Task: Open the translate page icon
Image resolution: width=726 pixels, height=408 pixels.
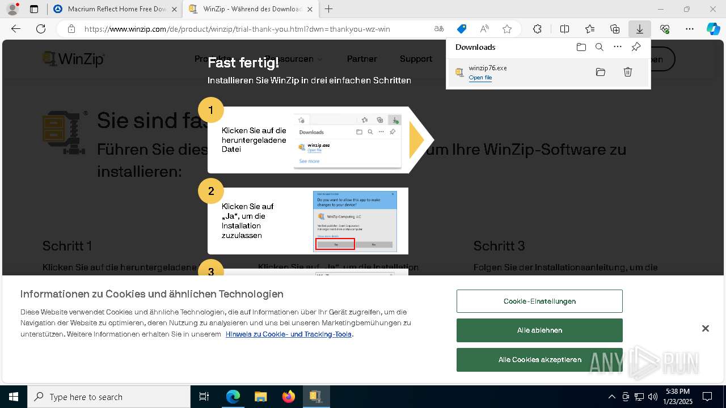Action: [439, 29]
